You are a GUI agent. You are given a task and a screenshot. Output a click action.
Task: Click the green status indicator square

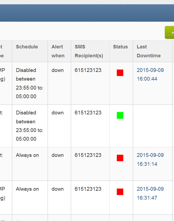coord(120,116)
